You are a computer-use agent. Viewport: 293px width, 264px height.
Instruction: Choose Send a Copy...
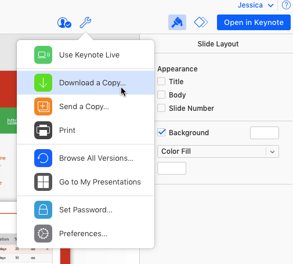click(x=86, y=106)
